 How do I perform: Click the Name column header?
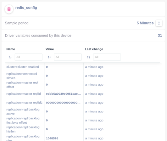11,49
